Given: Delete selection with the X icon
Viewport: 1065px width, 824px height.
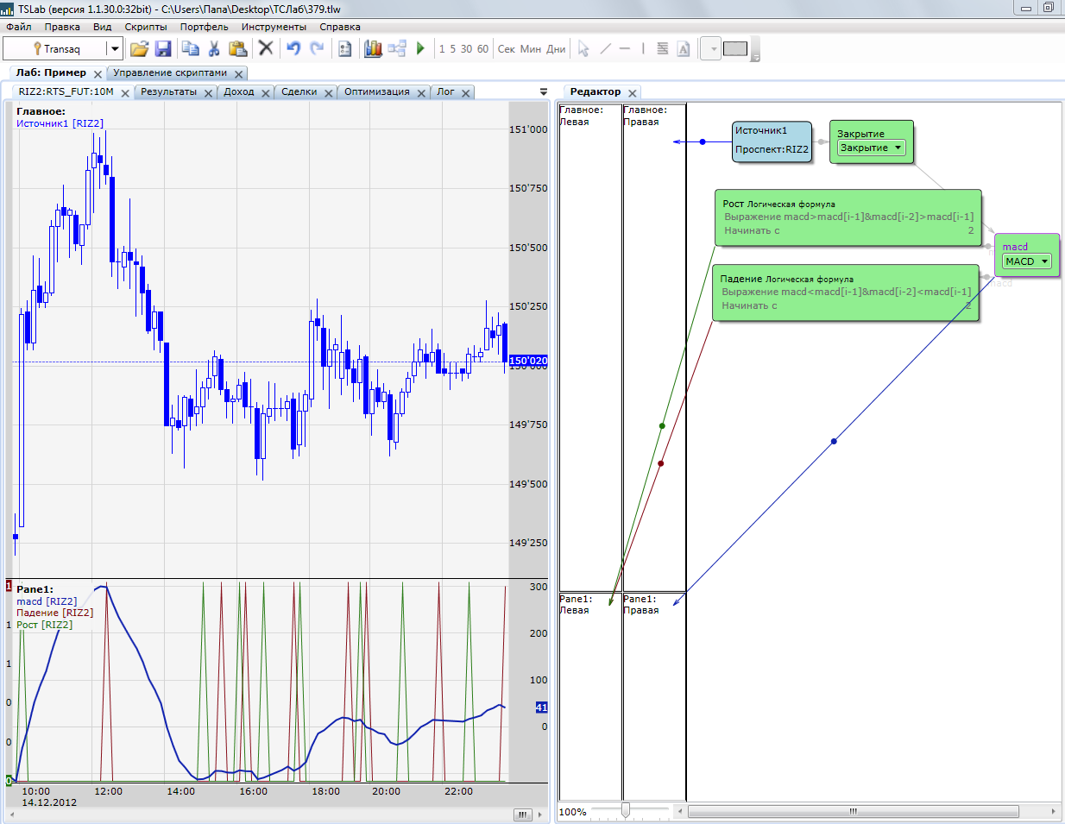Looking at the screenshot, I should [266, 48].
